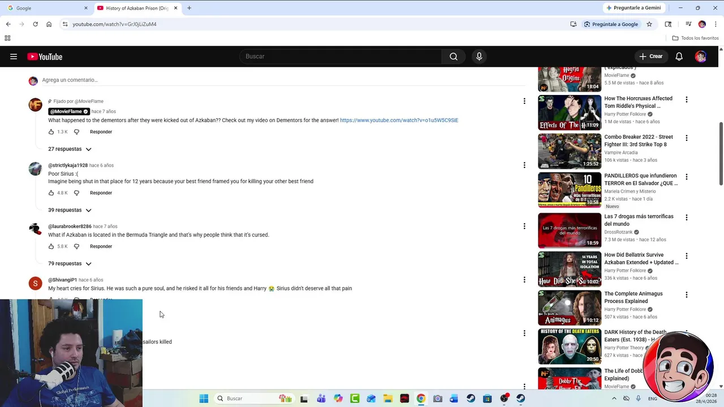
Task: Open options for the pinned MovieFlame comment
Action: coord(524,101)
